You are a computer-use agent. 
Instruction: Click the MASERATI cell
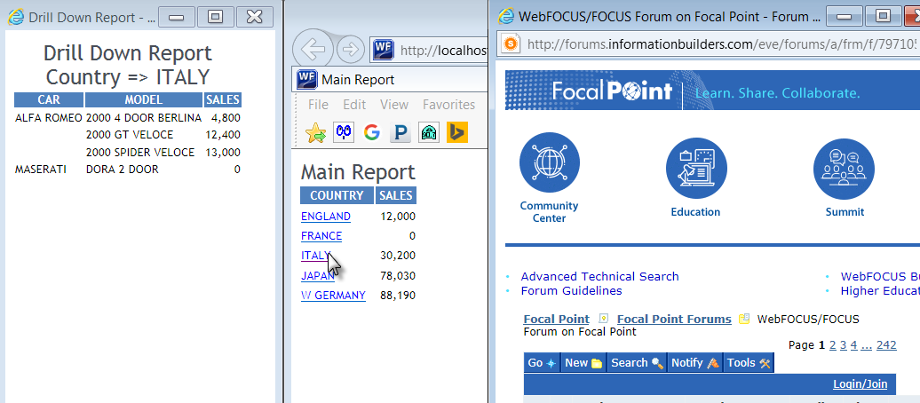pyautogui.click(x=41, y=170)
